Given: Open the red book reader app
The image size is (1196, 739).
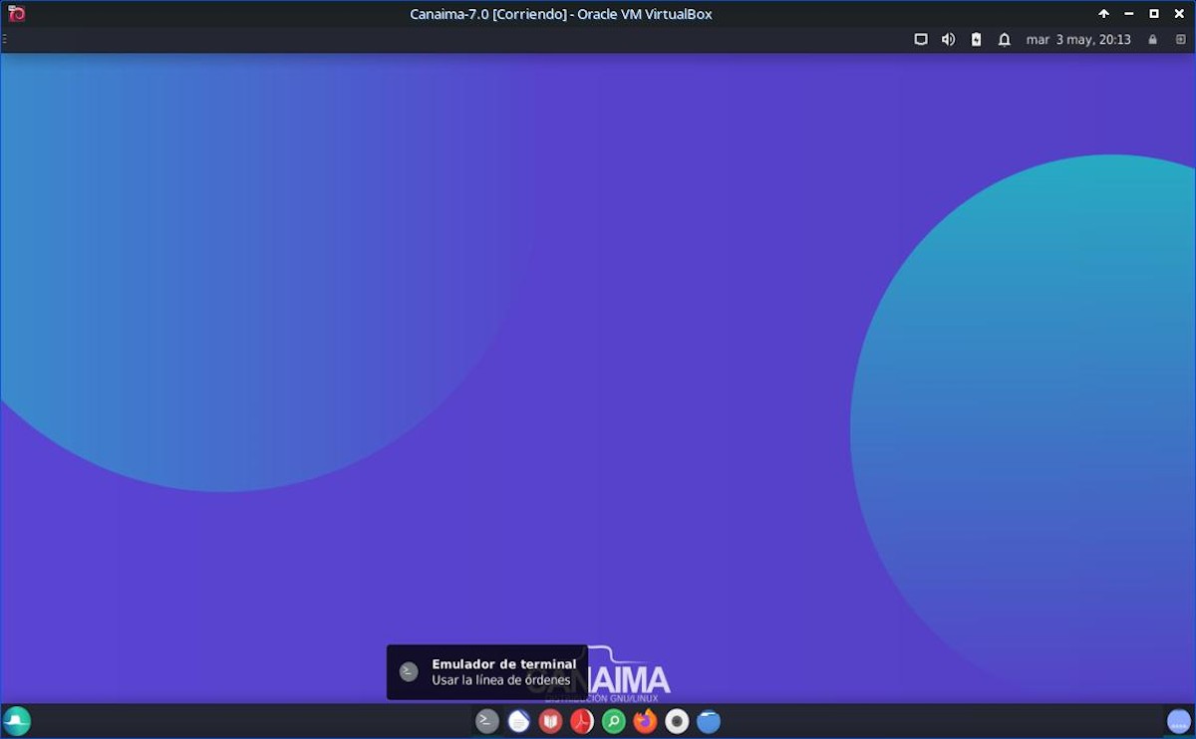Looking at the screenshot, I should (x=550, y=721).
